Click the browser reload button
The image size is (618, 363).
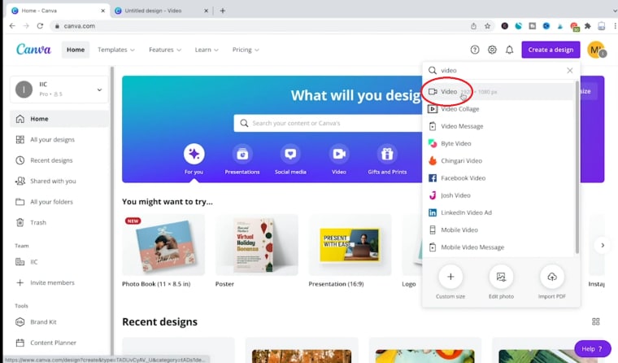[40, 26]
